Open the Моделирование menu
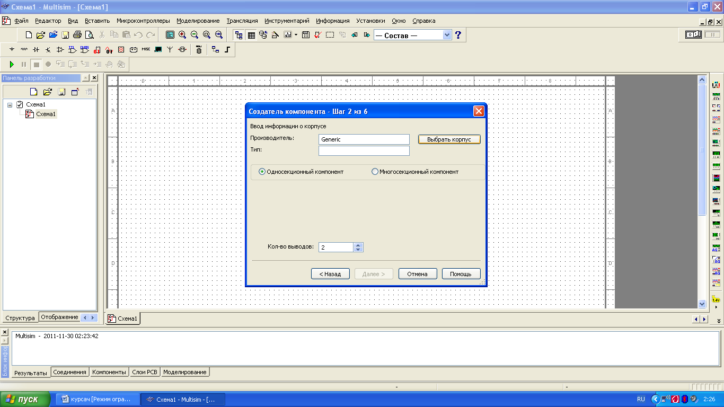Viewport: 724px width, 407px height. coord(198,21)
